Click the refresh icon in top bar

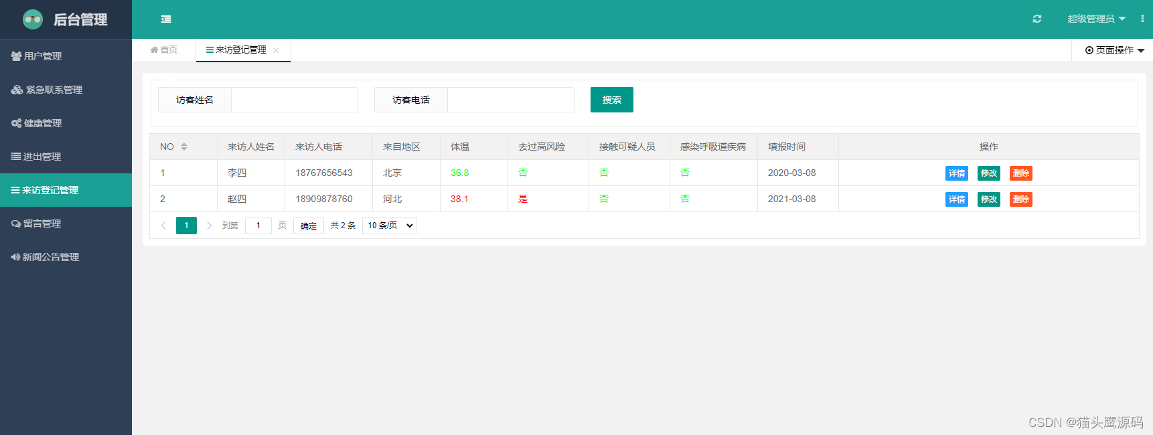pos(1037,19)
